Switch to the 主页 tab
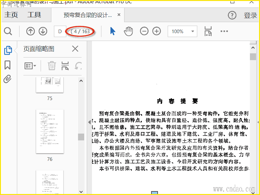This screenshot has width=260, height=195. 11,15
